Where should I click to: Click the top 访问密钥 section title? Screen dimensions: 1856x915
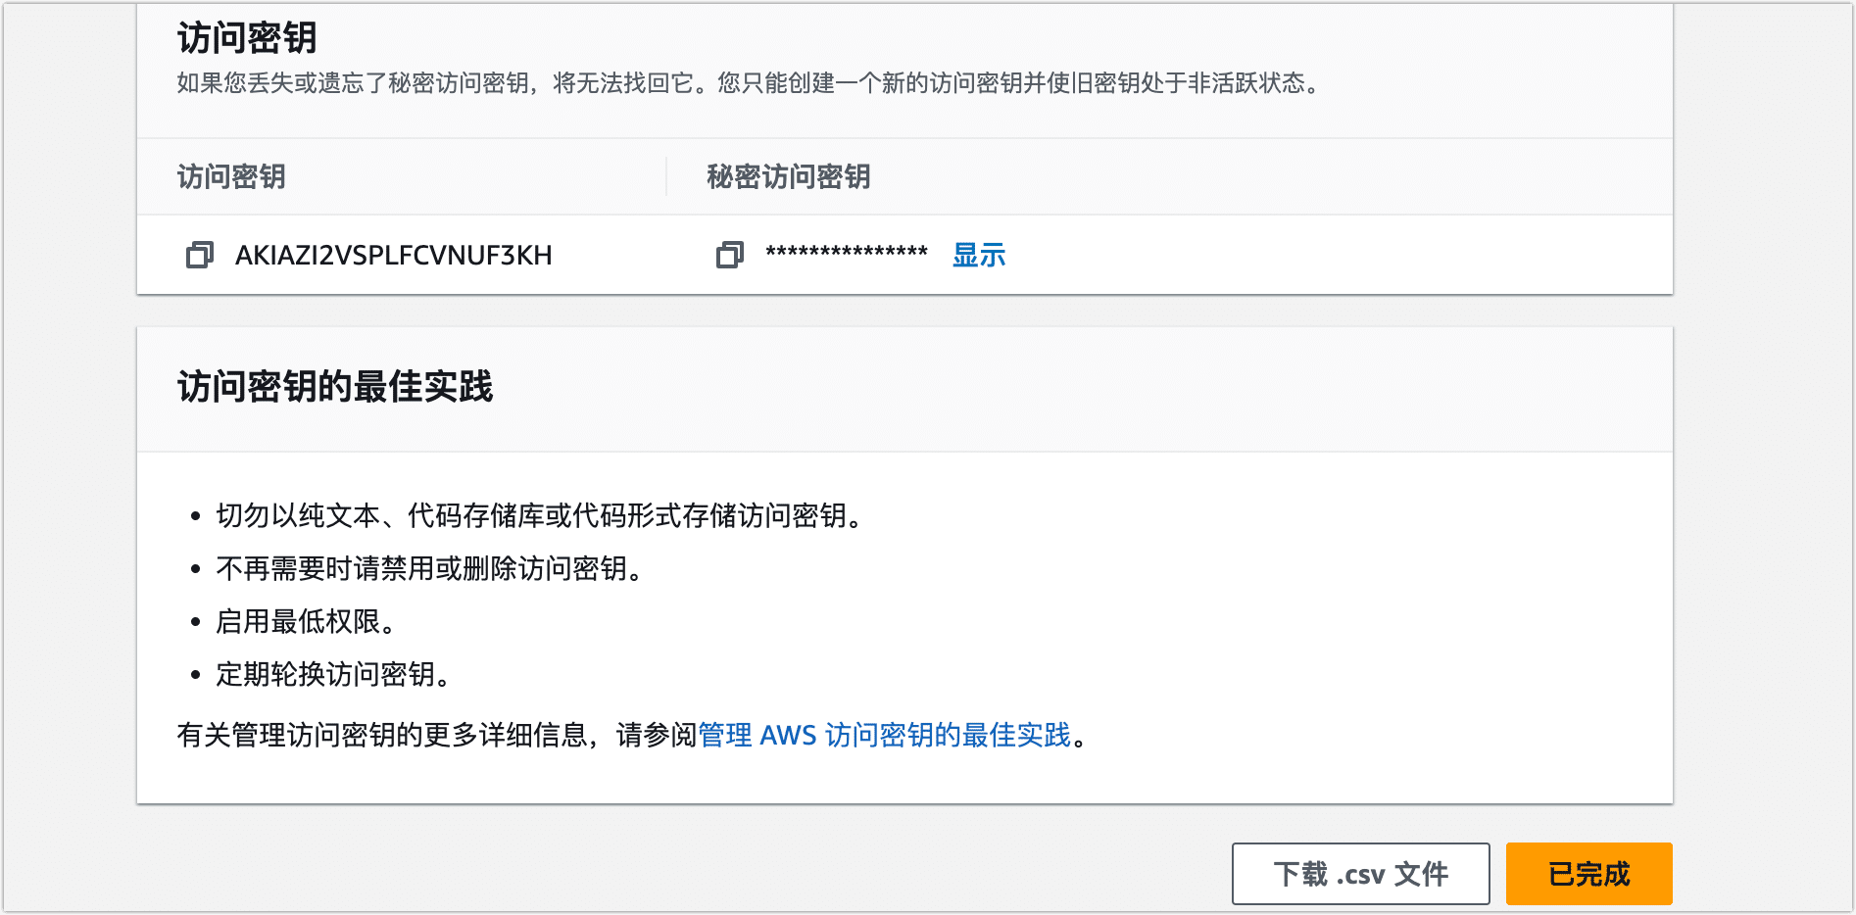point(247,39)
